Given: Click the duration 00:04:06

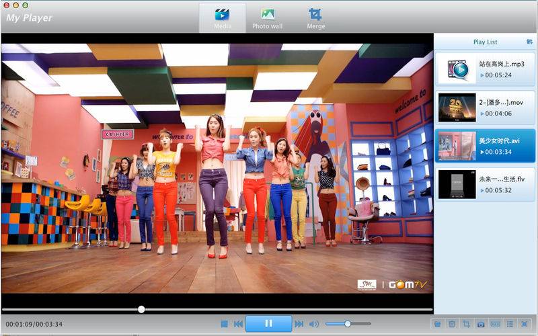Looking at the screenshot, I should click(x=498, y=114).
